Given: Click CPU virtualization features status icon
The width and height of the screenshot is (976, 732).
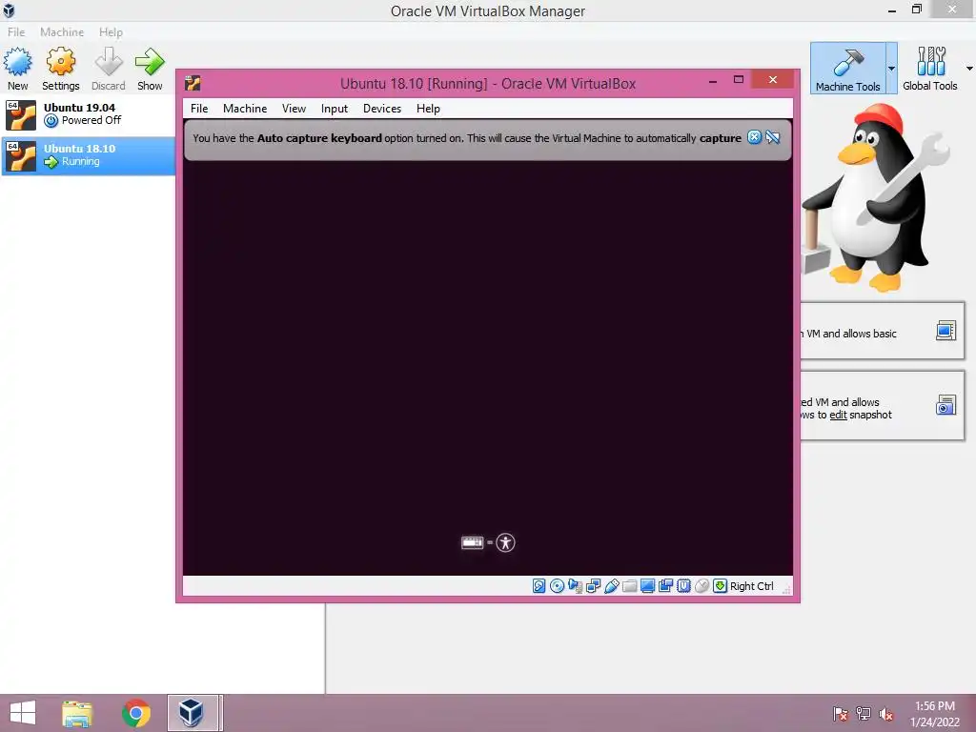Looking at the screenshot, I should click(683, 586).
